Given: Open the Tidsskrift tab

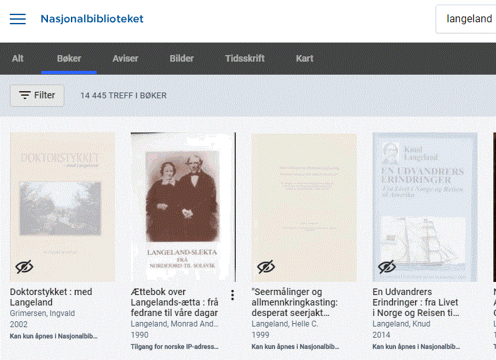Looking at the screenshot, I should [x=244, y=58].
